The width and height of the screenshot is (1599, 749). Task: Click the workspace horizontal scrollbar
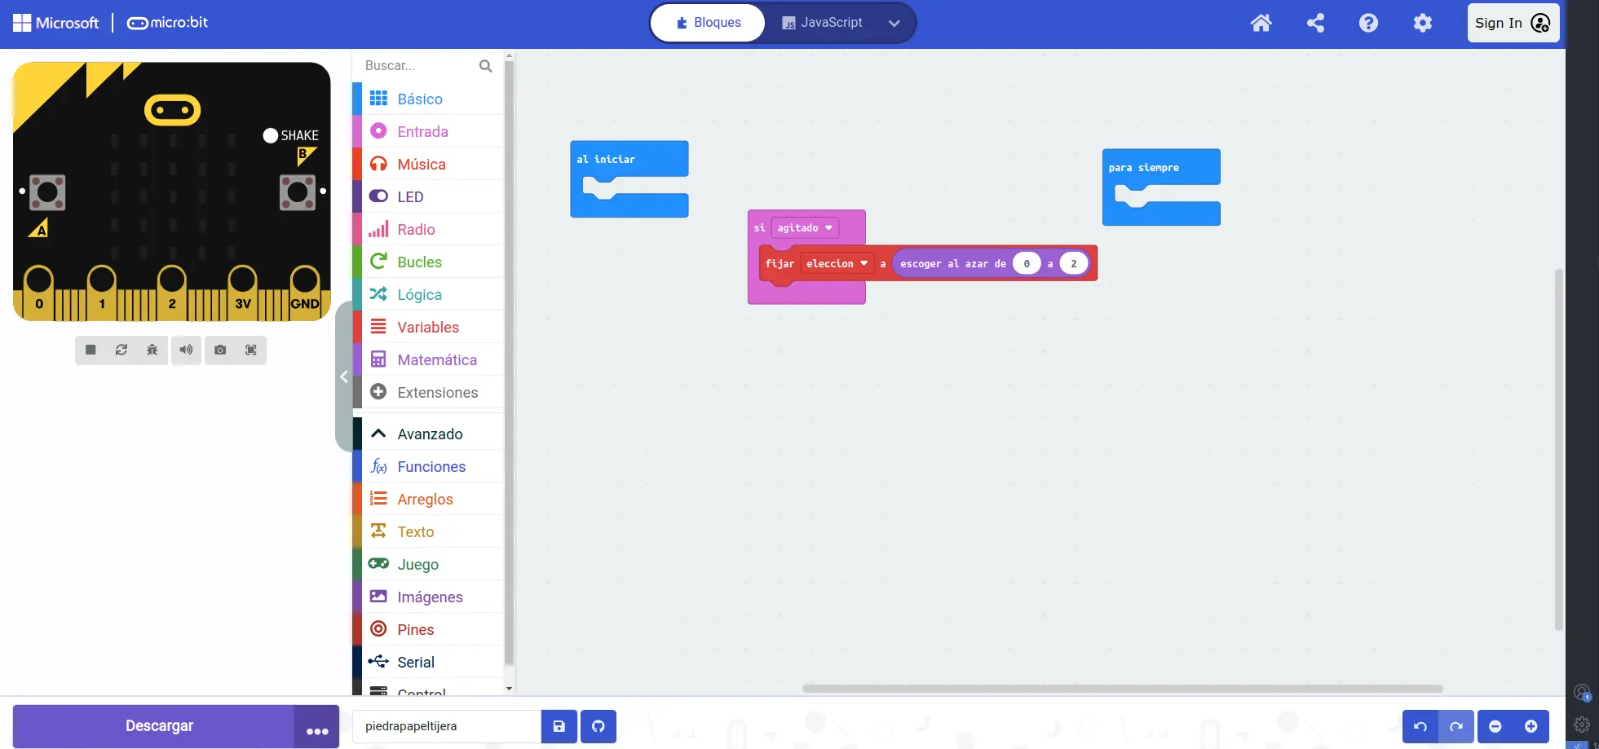(x=1122, y=689)
